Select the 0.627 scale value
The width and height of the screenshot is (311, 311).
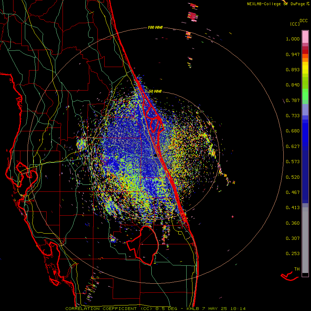pyautogui.click(x=293, y=147)
